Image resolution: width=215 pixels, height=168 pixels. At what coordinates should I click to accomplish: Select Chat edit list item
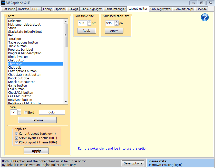35,68
